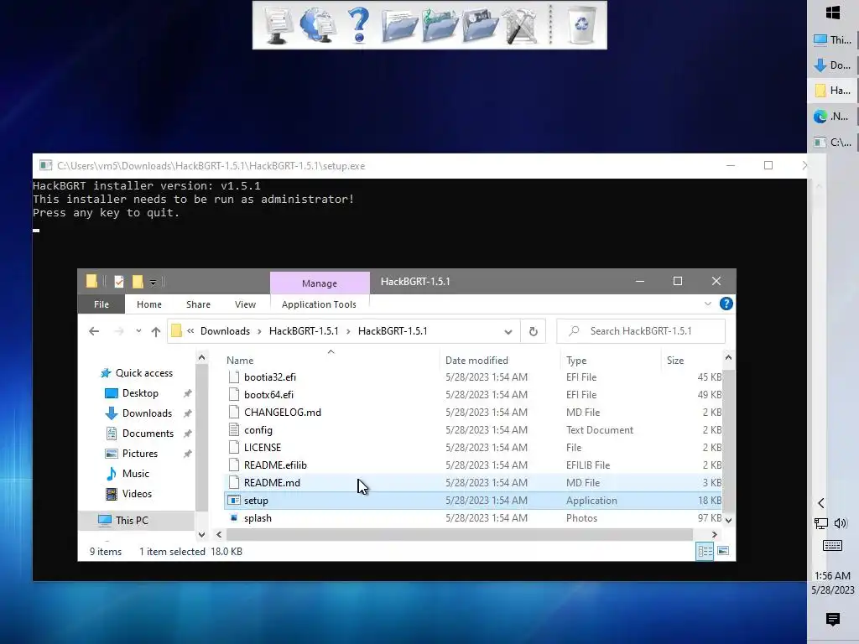
Task: Select Music in navigation pane
Action: pyautogui.click(x=135, y=474)
